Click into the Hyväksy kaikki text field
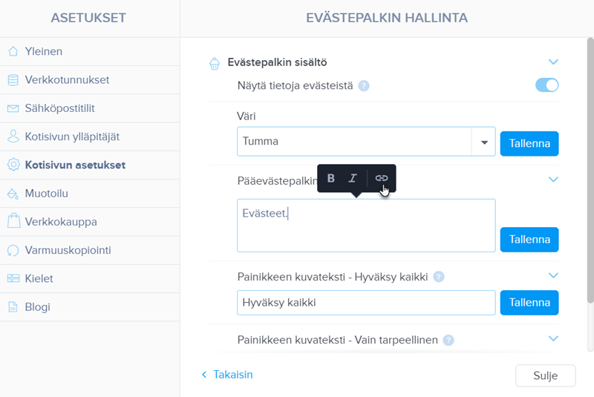Screen dimensions: 594x397 (366, 303)
